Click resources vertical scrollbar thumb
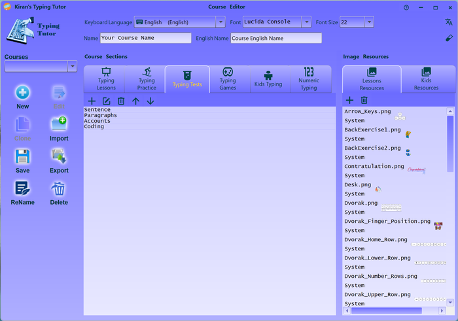 pyautogui.click(x=450, y=144)
